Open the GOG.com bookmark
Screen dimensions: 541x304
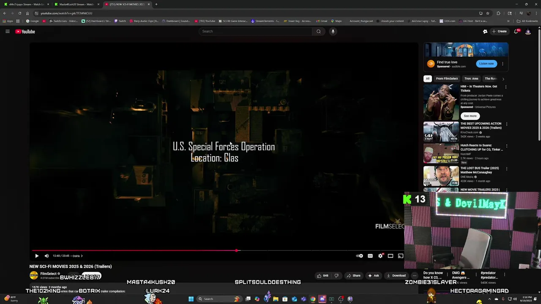[447, 21]
